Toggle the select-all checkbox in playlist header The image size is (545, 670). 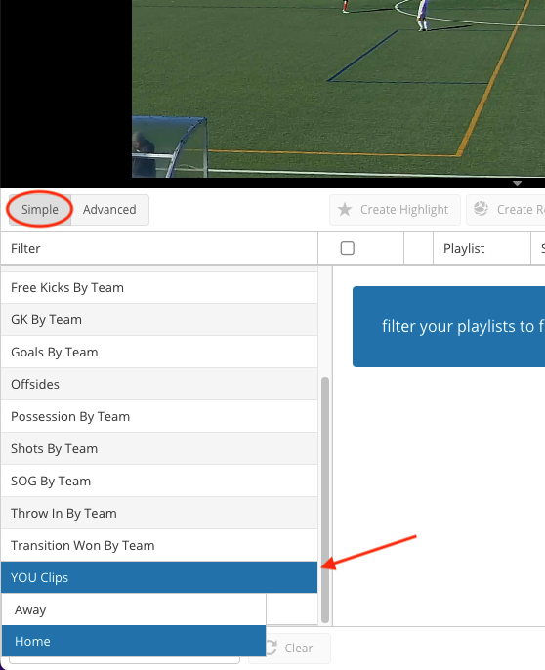[x=347, y=248]
